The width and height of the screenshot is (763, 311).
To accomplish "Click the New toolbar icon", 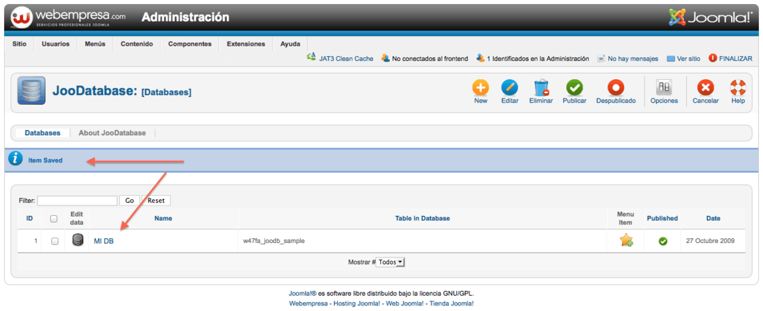I will click(480, 88).
